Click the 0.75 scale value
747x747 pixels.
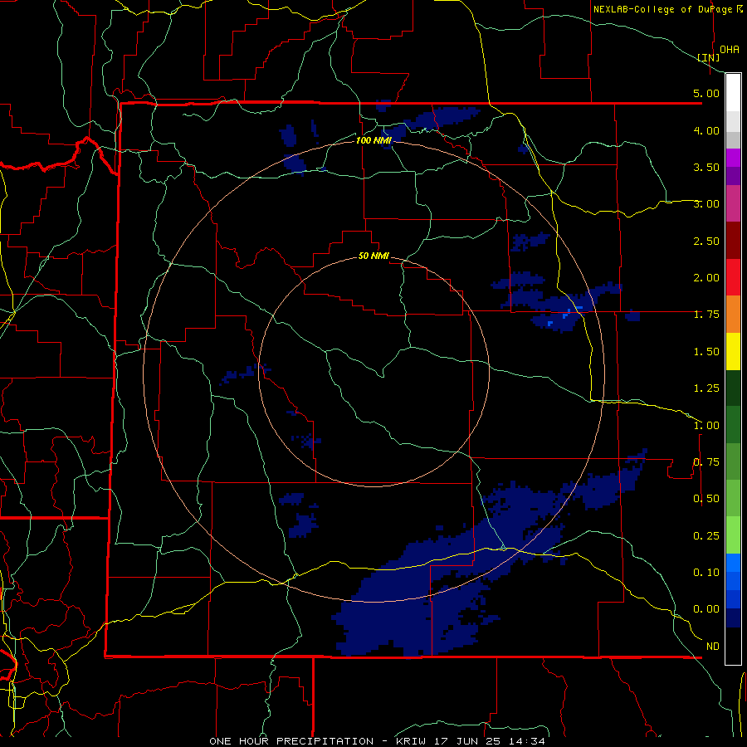pyautogui.click(x=706, y=462)
